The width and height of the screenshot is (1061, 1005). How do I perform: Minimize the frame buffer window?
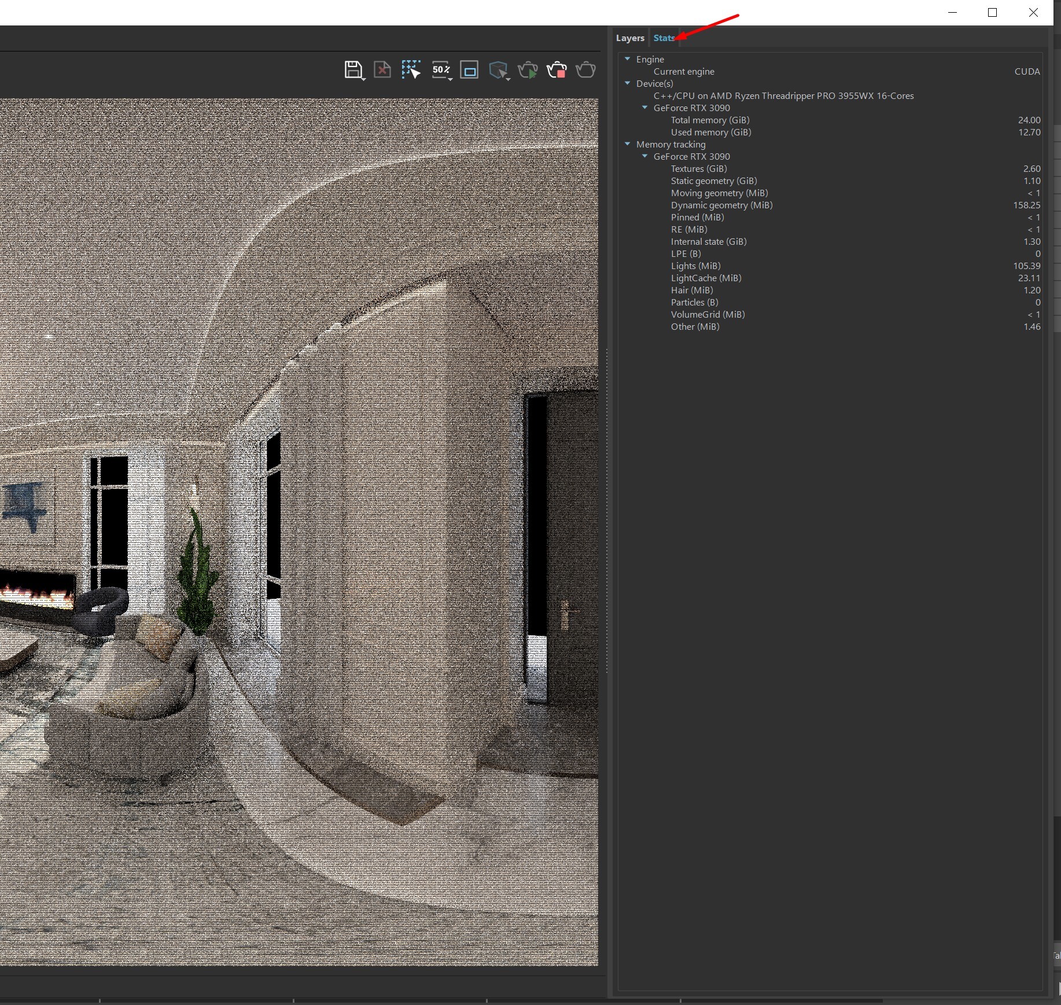pos(953,13)
